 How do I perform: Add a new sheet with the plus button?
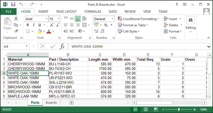tap(72, 103)
